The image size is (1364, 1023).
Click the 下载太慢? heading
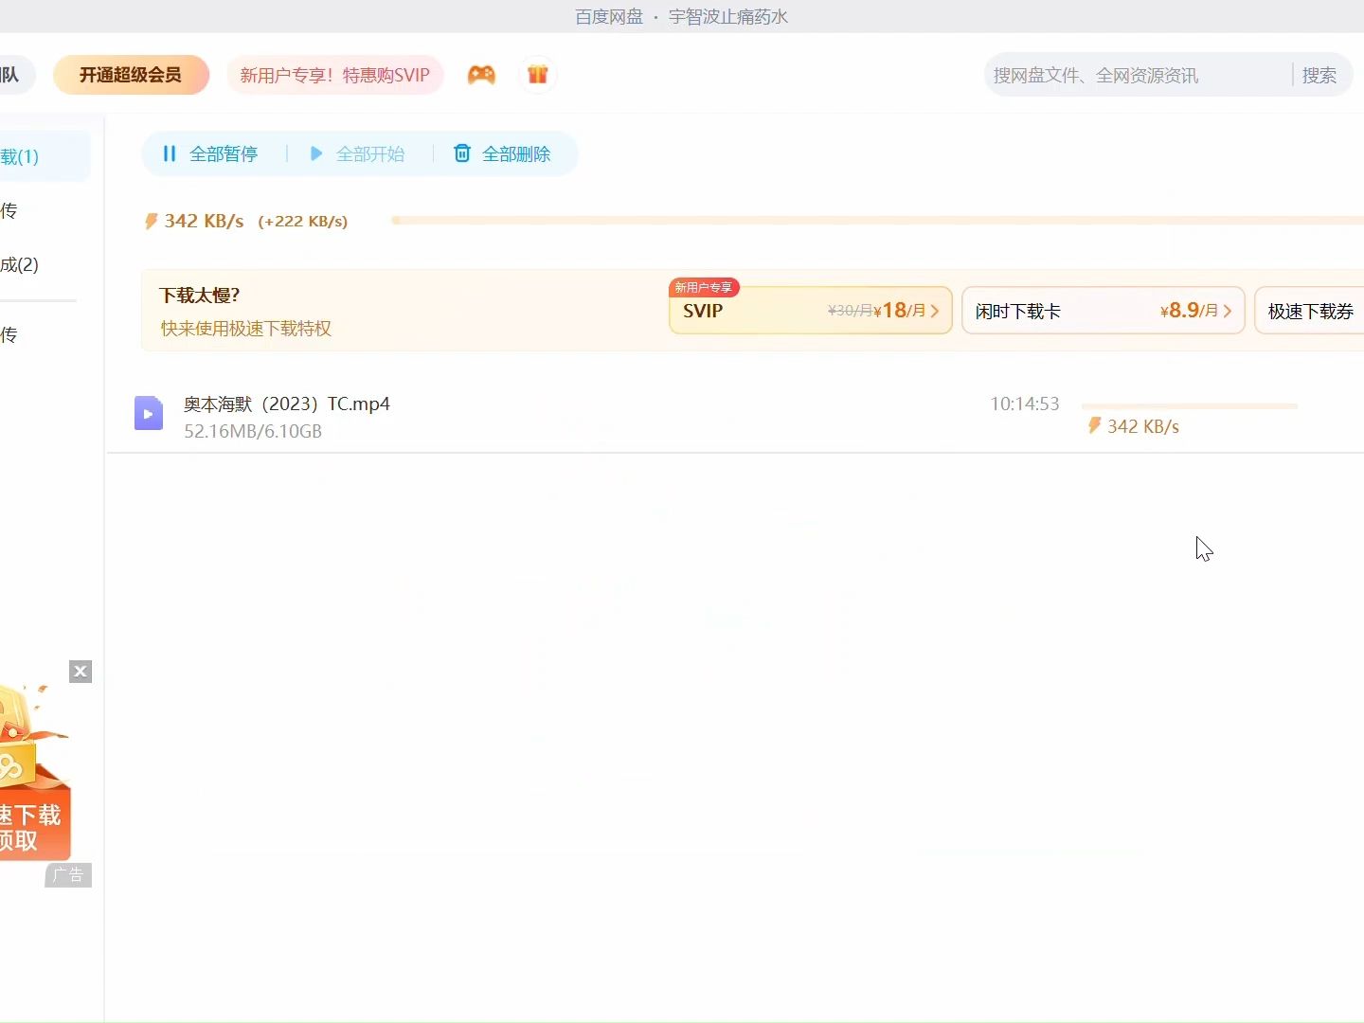(x=199, y=296)
